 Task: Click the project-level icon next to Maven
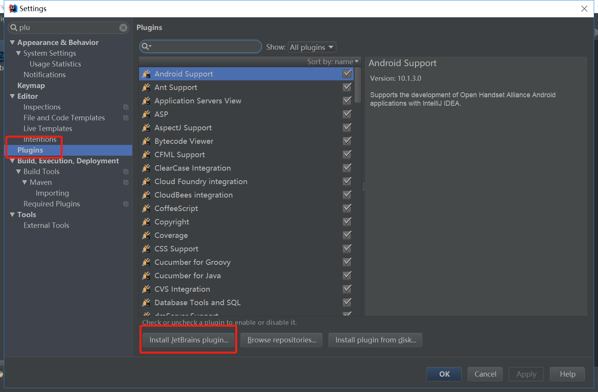126,182
